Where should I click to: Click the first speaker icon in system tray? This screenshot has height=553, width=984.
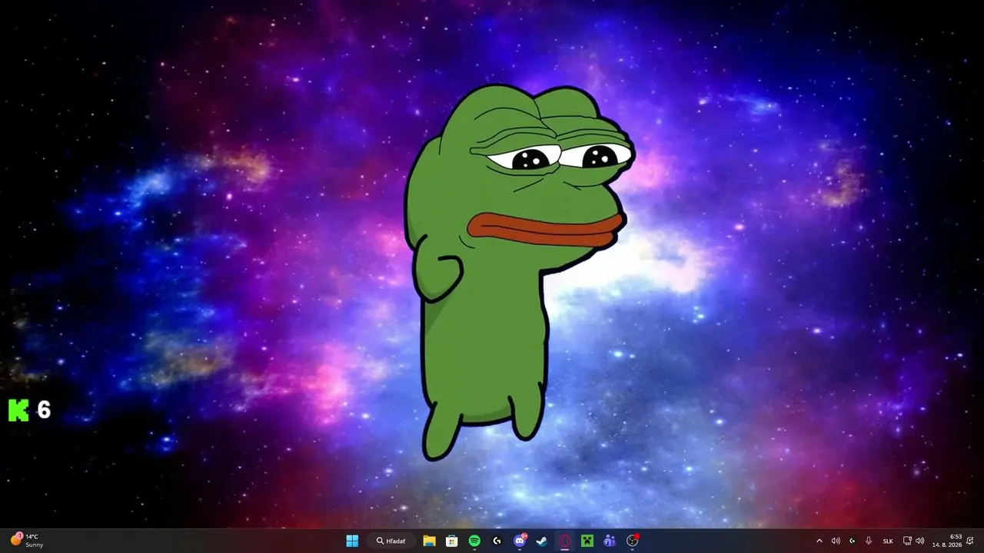pos(836,541)
